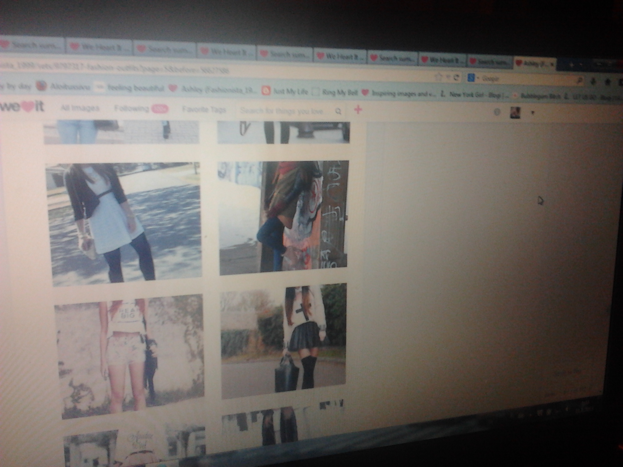Open the black skirt knee socks photo
Screen dimensions: 623x467
click(284, 341)
